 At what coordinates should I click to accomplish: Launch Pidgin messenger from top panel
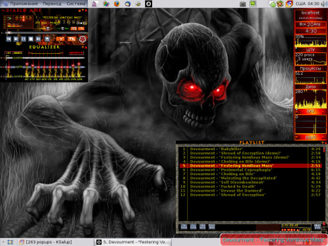click(x=94, y=4)
